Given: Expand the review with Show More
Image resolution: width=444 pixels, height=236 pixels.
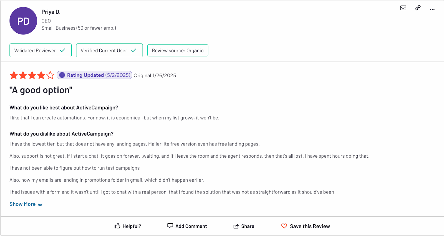Looking at the screenshot, I should 26,204.
